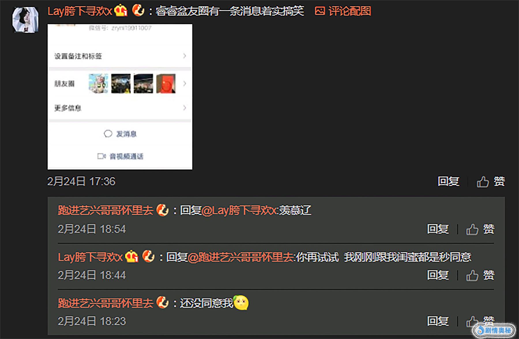Viewport: 519px width, 339px height.
Task: Expand the 设置备注和标签 row chevron
Action: [185, 56]
